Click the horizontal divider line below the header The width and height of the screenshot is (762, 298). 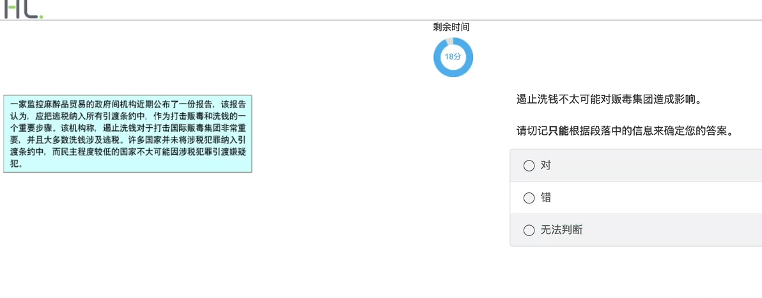pos(381,20)
